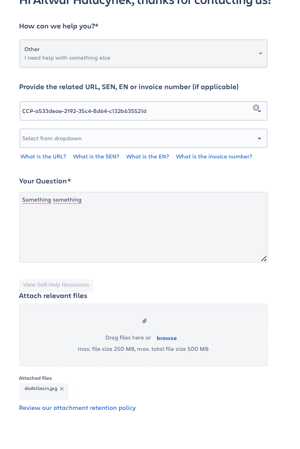The image size is (300, 449).
Task: Review our attachment retention policy link
Action: click(x=78, y=408)
